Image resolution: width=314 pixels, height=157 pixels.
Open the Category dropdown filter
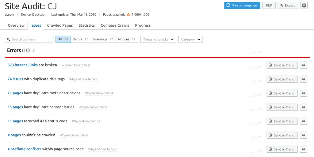coord(190,39)
